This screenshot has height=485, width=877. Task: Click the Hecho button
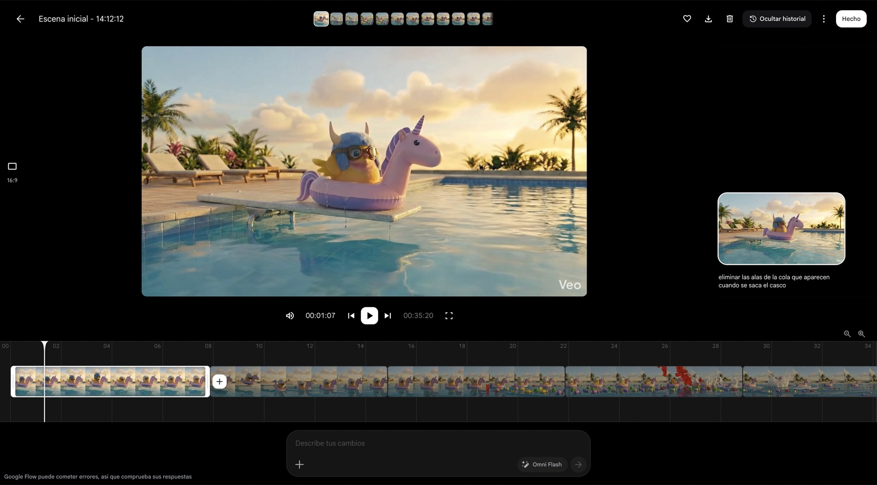click(x=851, y=19)
